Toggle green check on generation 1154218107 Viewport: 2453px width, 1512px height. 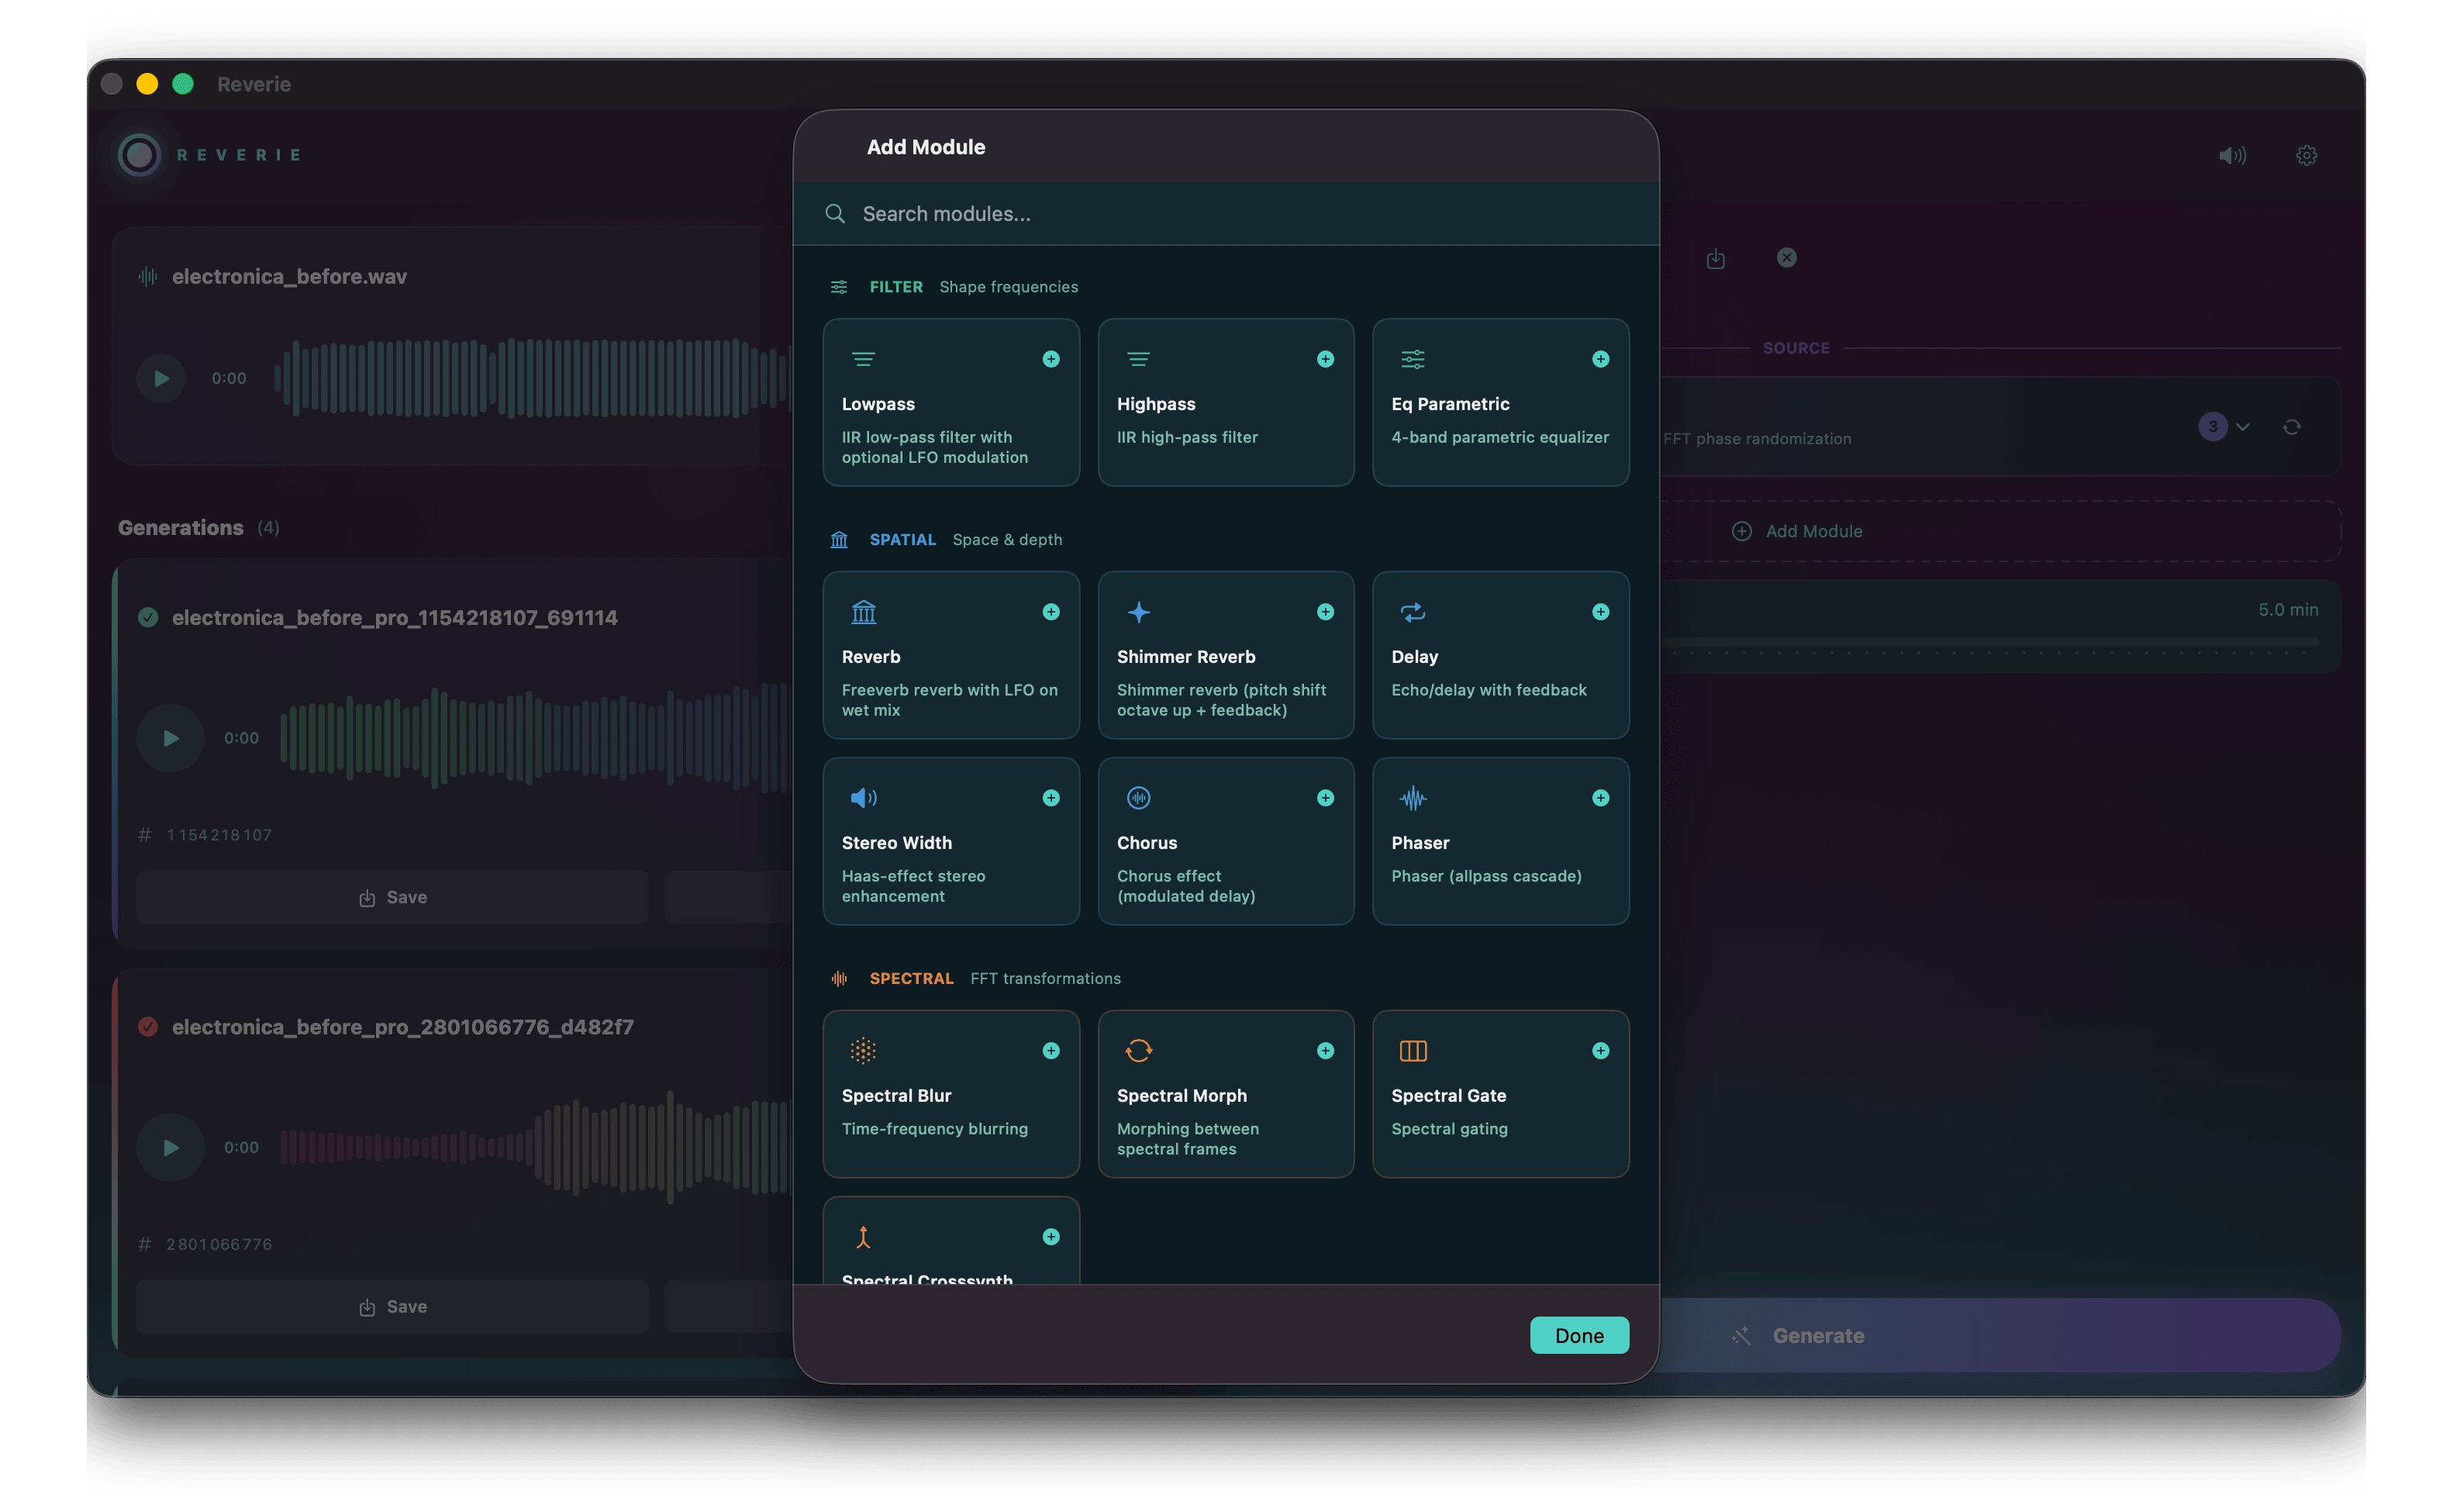coord(148,618)
